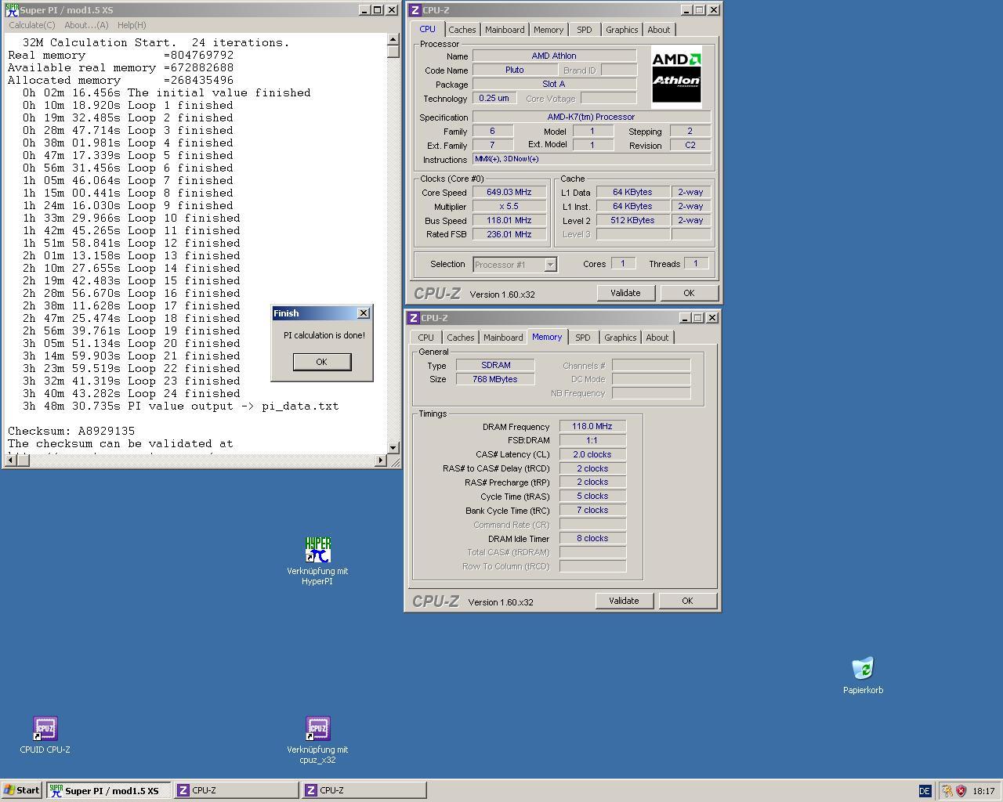Switch to SPD tab in lower CPU-Z
This screenshot has width=1003, height=802.
coord(583,338)
